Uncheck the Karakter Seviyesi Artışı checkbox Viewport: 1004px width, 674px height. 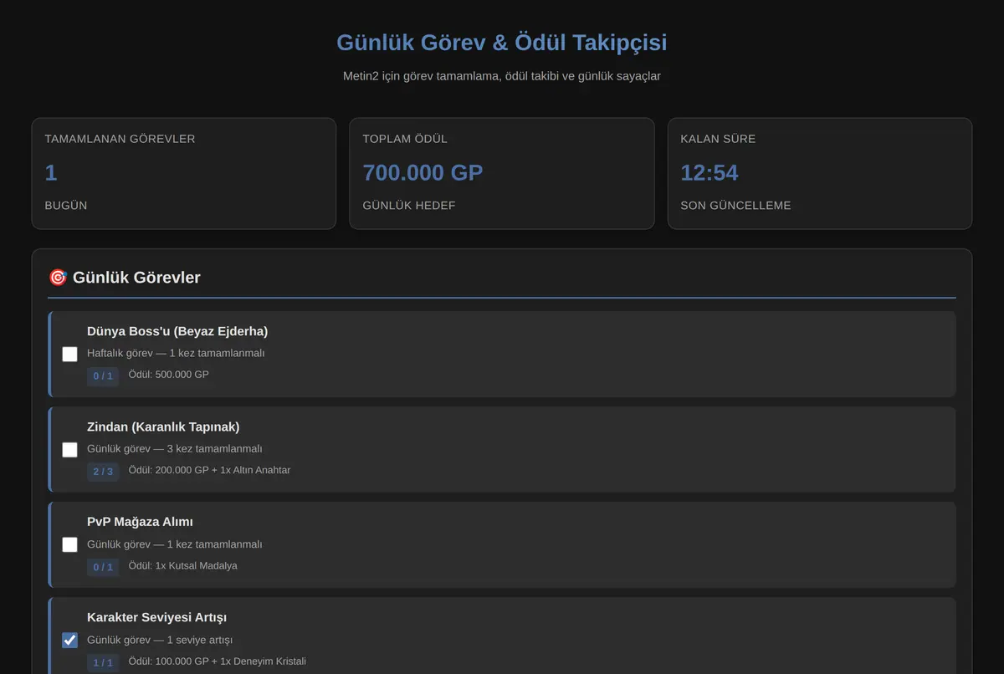69,640
